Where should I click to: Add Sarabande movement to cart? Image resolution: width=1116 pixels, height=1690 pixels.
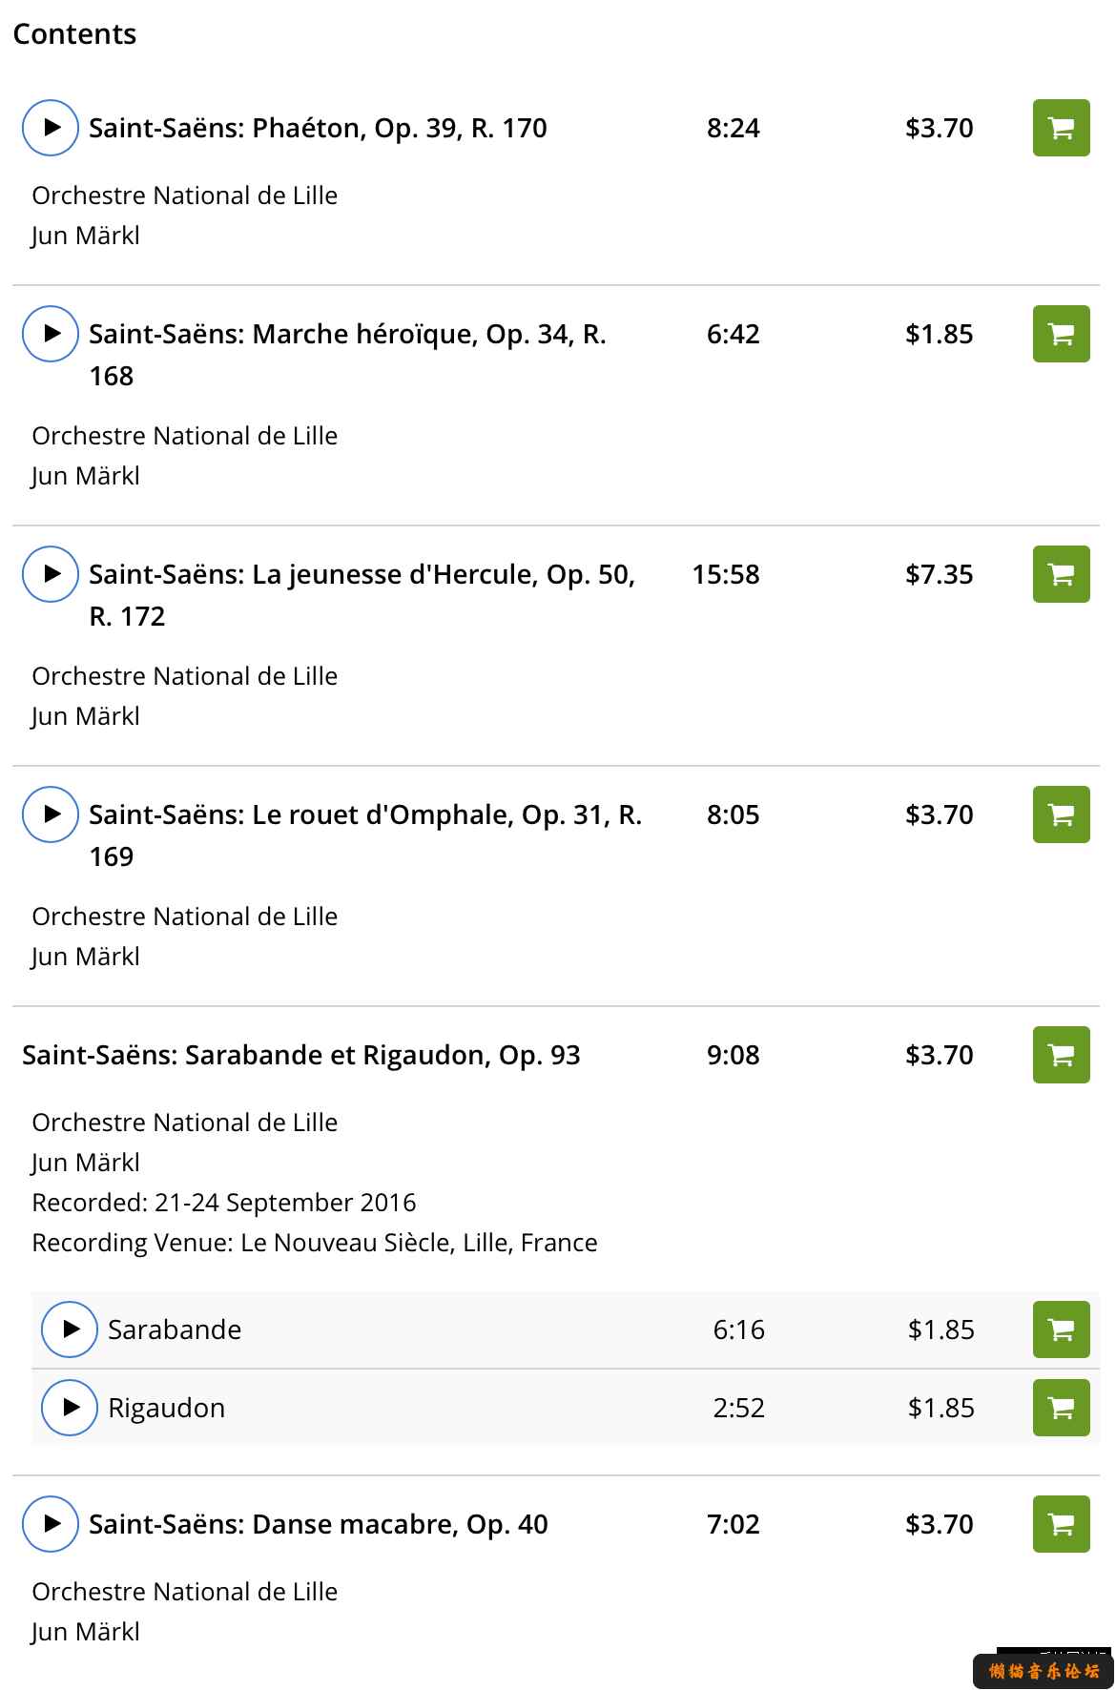point(1062,1329)
